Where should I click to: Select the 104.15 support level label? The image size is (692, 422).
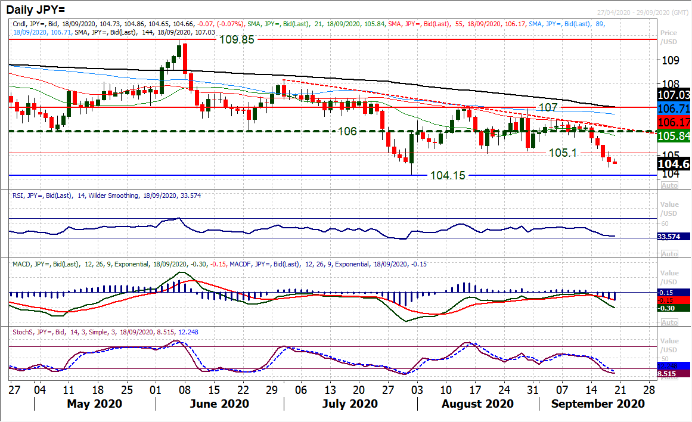[448, 176]
